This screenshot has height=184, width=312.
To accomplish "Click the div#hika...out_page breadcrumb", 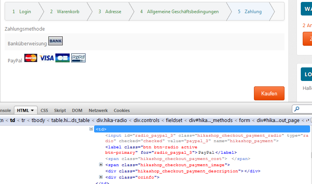I will [278, 120].
